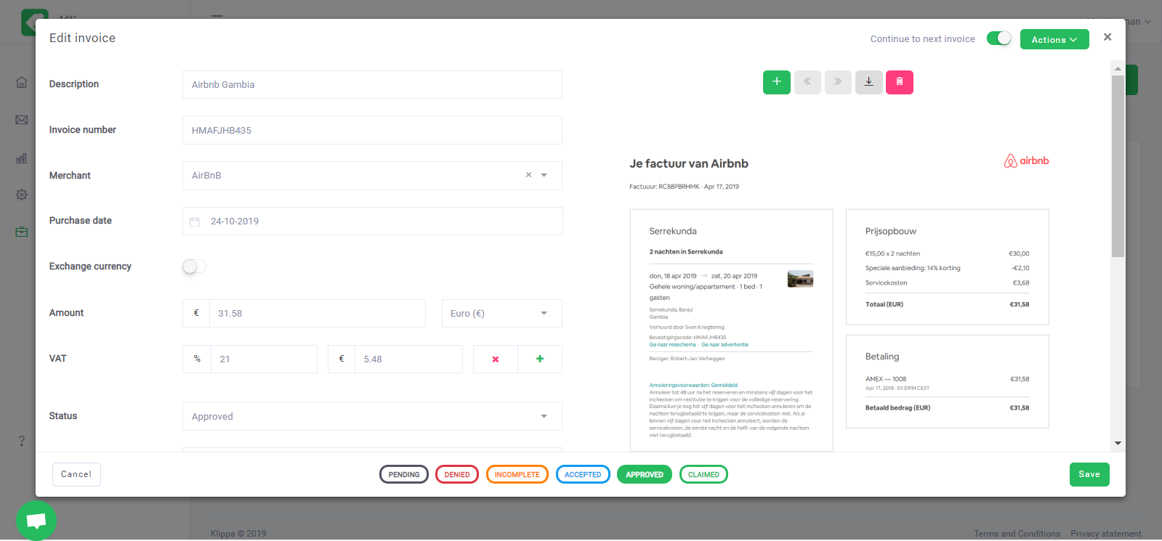Click the Purchase date field 24-10-2019
Image resolution: width=1162 pixels, height=541 pixels.
pyautogui.click(x=372, y=221)
